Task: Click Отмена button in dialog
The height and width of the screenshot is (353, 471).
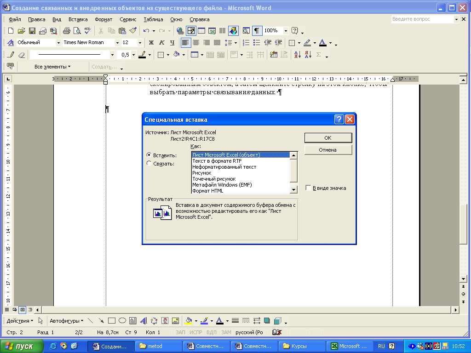Action: [x=328, y=150]
